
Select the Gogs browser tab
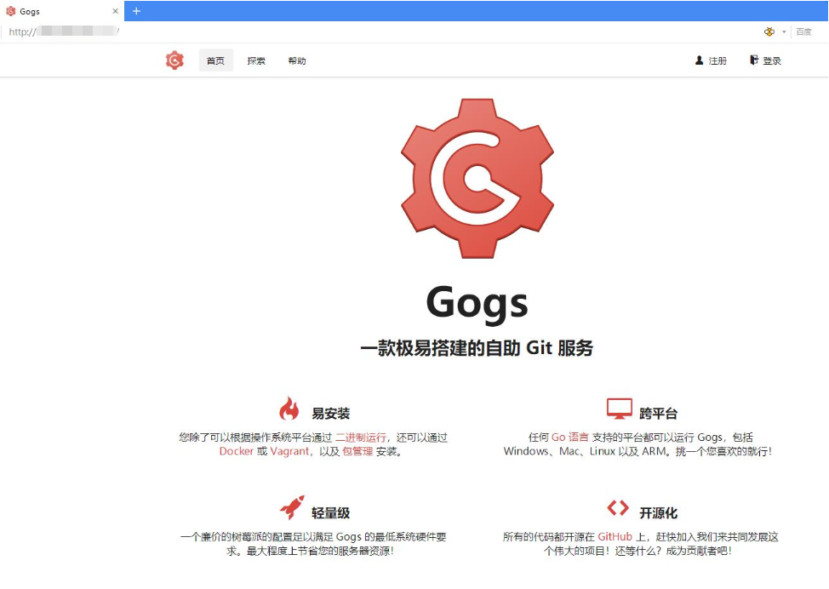click(x=62, y=11)
